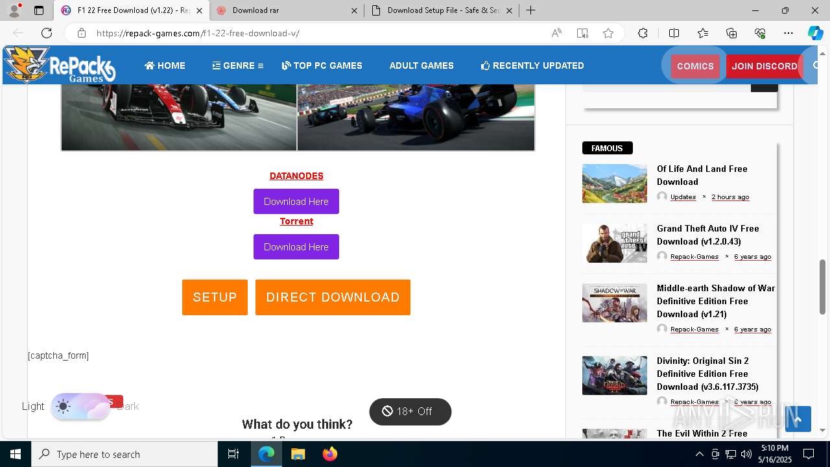Open File Explorer from the taskbar
This screenshot has height=467, width=830.
coord(298,454)
